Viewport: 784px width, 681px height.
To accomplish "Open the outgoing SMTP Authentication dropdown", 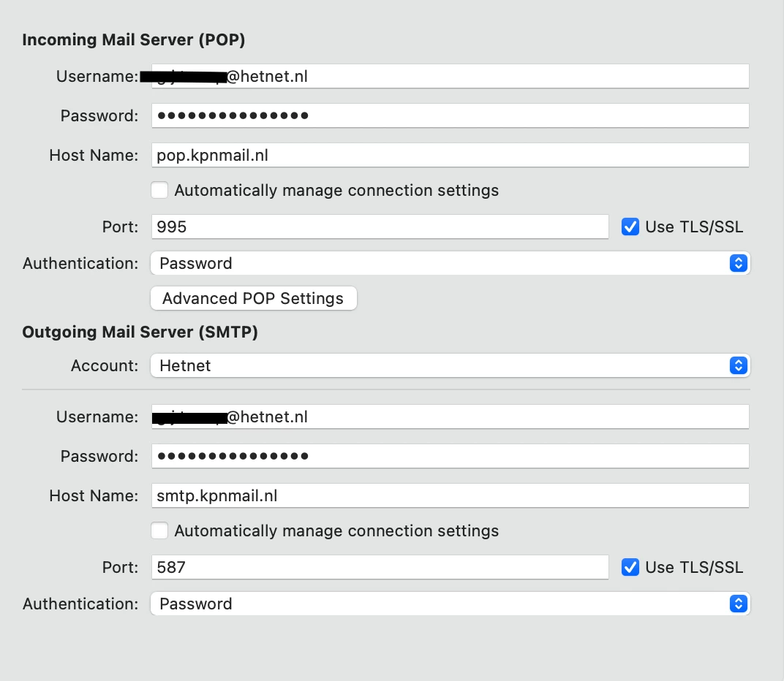I will (439, 604).
